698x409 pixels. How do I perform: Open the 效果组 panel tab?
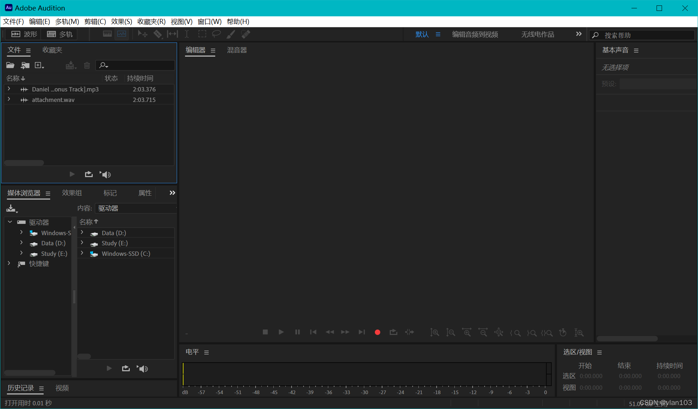(x=72, y=193)
